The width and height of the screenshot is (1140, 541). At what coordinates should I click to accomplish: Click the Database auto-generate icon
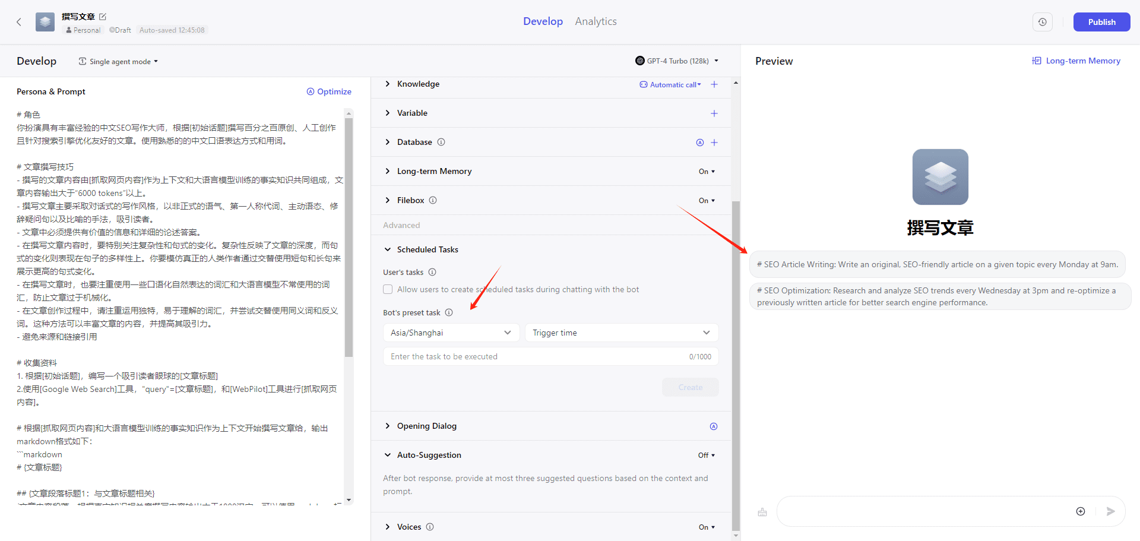pyautogui.click(x=700, y=143)
